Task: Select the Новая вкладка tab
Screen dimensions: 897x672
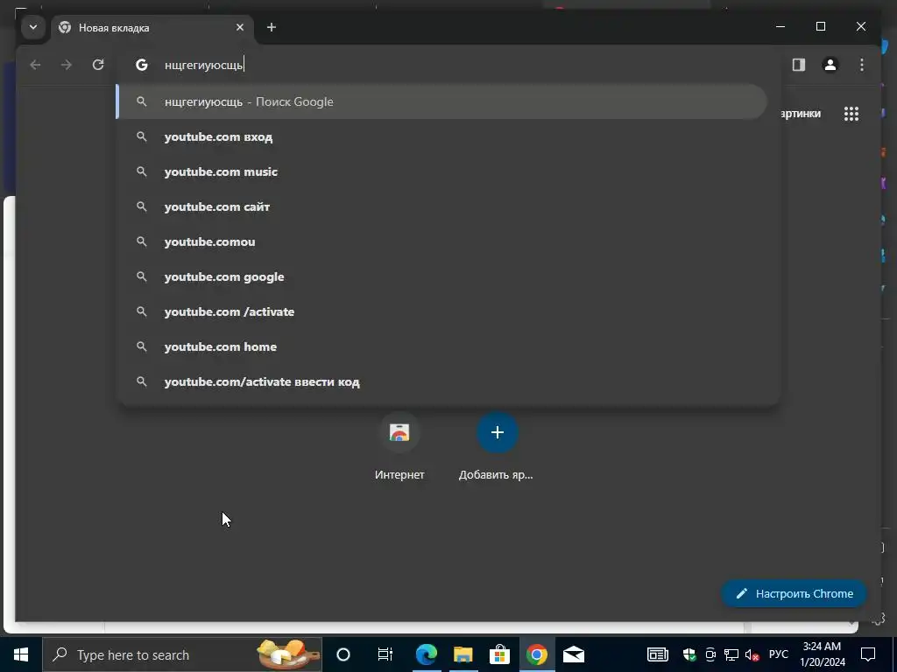Action: point(152,27)
